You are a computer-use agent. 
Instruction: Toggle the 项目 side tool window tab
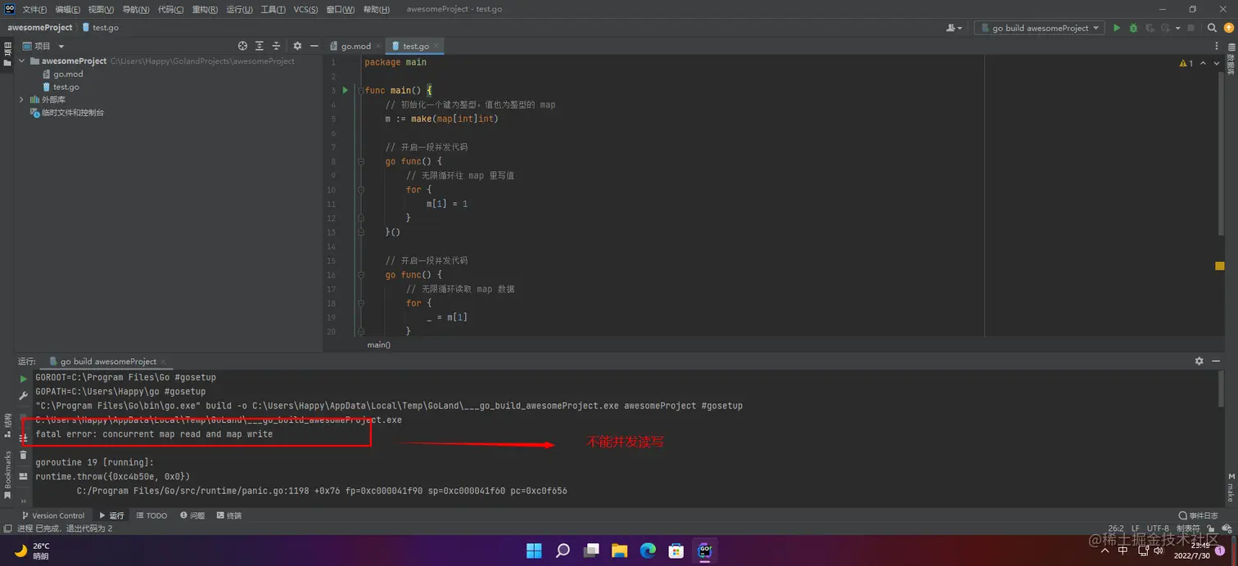(x=7, y=54)
